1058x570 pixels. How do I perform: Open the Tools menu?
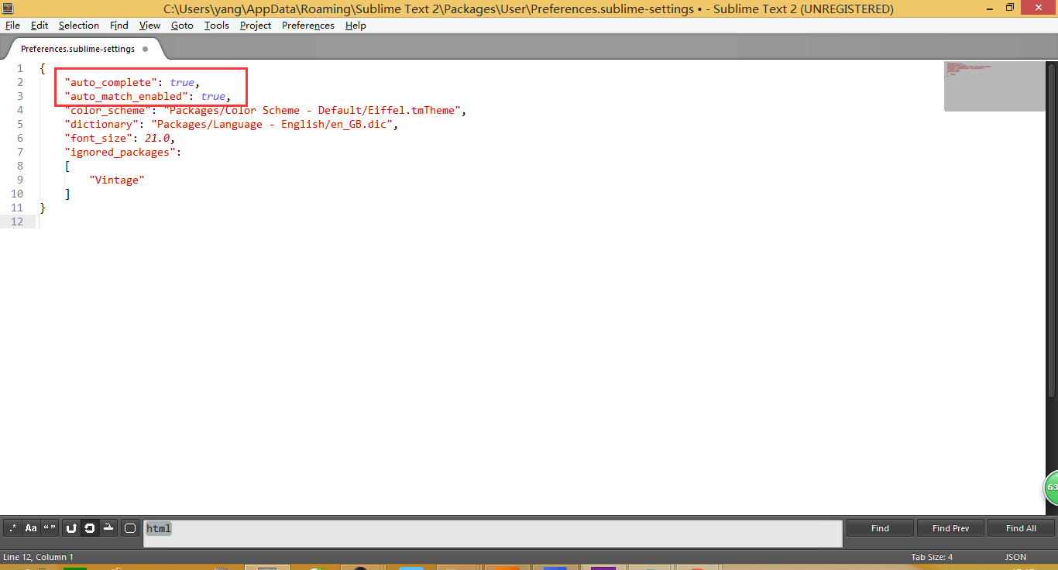[x=217, y=26]
